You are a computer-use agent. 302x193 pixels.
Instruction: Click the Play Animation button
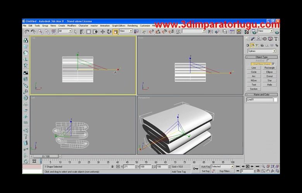(x=248, y=166)
